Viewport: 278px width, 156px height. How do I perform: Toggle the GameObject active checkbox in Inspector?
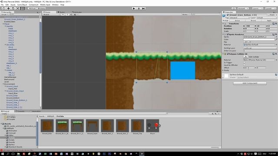pyautogui.click(x=228, y=15)
